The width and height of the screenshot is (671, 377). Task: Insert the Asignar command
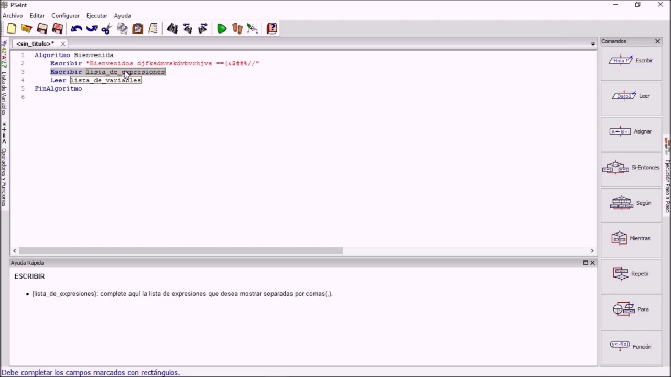tap(631, 132)
